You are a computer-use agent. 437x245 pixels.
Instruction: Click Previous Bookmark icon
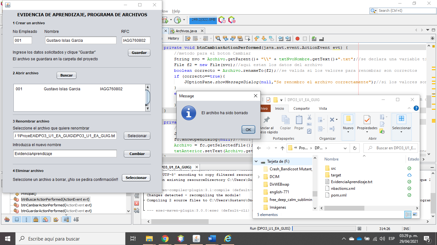257,39
